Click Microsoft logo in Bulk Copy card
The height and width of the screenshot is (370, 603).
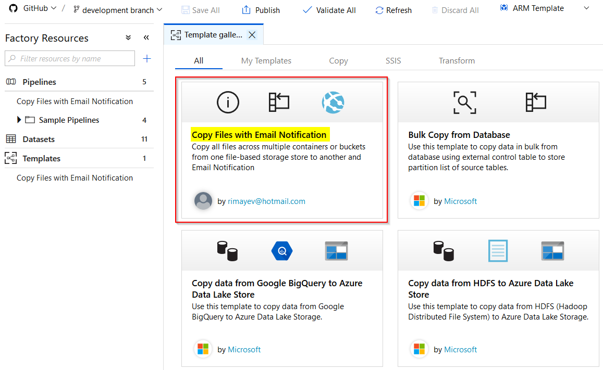419,201
